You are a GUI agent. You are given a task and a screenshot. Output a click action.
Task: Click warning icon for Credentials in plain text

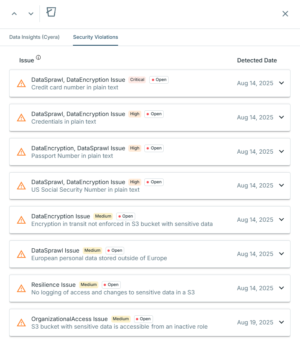(x=21, y=118)
